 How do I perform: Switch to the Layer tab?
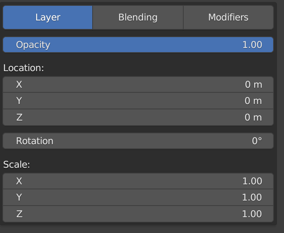pyautogui.click(x=48, y=17)
